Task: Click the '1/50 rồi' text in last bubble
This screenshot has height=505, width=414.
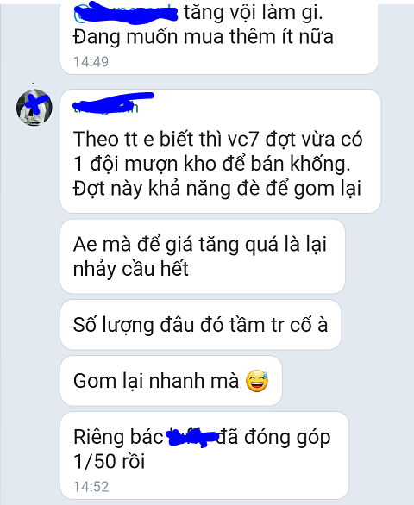Action: 109,461
